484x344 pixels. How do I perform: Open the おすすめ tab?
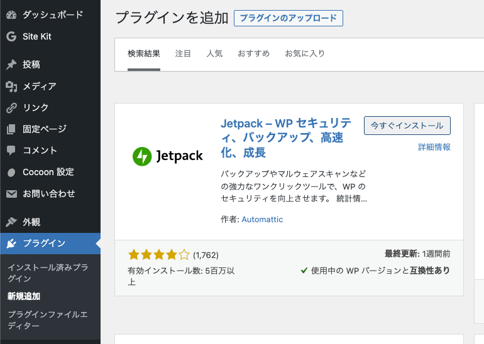point(254,53)
